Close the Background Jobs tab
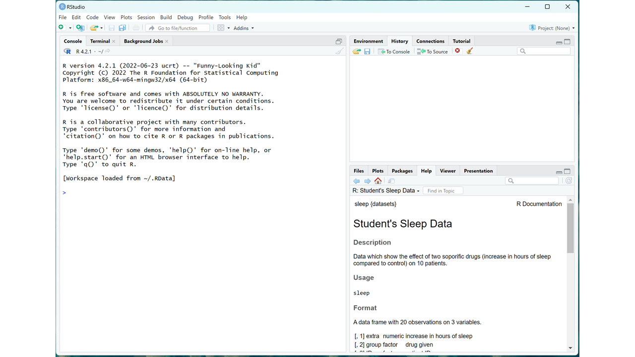Image resolution: width=635 pixels, height=357 pixels. click(x=167, y=41)
